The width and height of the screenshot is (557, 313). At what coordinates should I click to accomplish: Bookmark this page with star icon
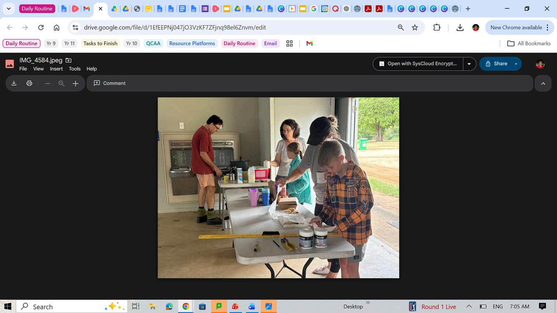tap(415, 27)
